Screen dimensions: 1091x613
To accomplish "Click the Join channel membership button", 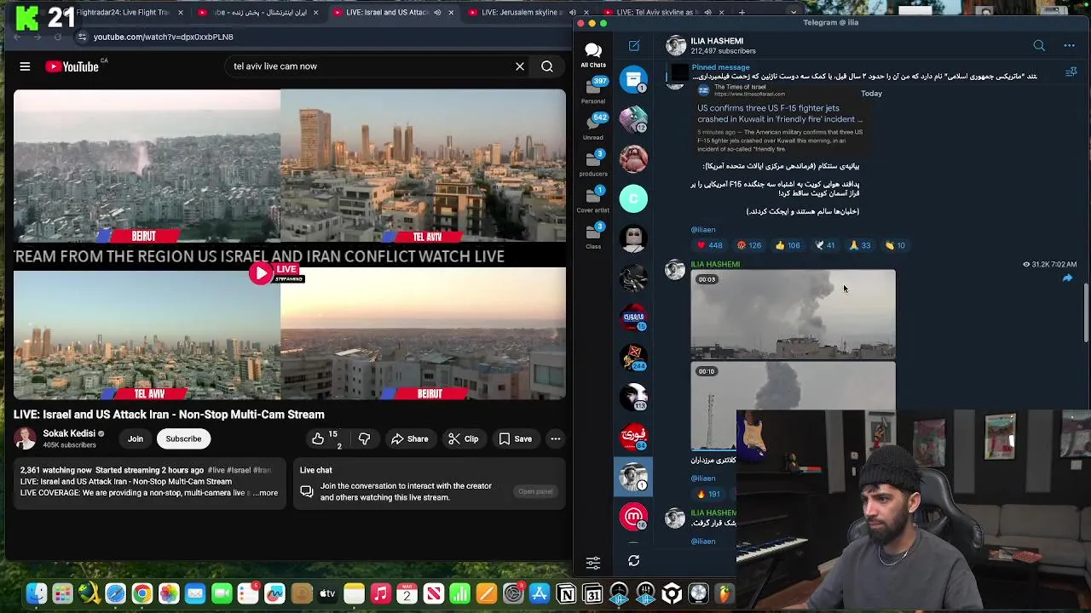I will coord(136,438).
